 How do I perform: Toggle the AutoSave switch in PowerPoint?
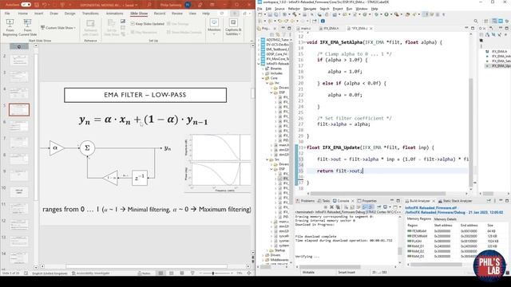[x=26, y=5]
